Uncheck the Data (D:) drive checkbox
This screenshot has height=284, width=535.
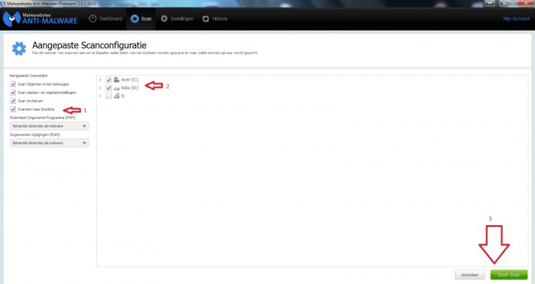pos(109,88)
